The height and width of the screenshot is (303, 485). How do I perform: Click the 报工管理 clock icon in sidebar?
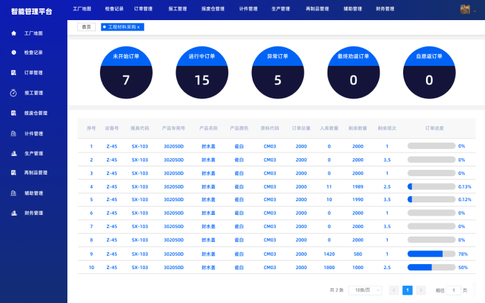coord(14,93)
